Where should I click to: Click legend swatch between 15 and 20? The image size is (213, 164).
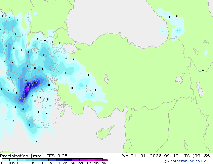(x=52, y=160)
